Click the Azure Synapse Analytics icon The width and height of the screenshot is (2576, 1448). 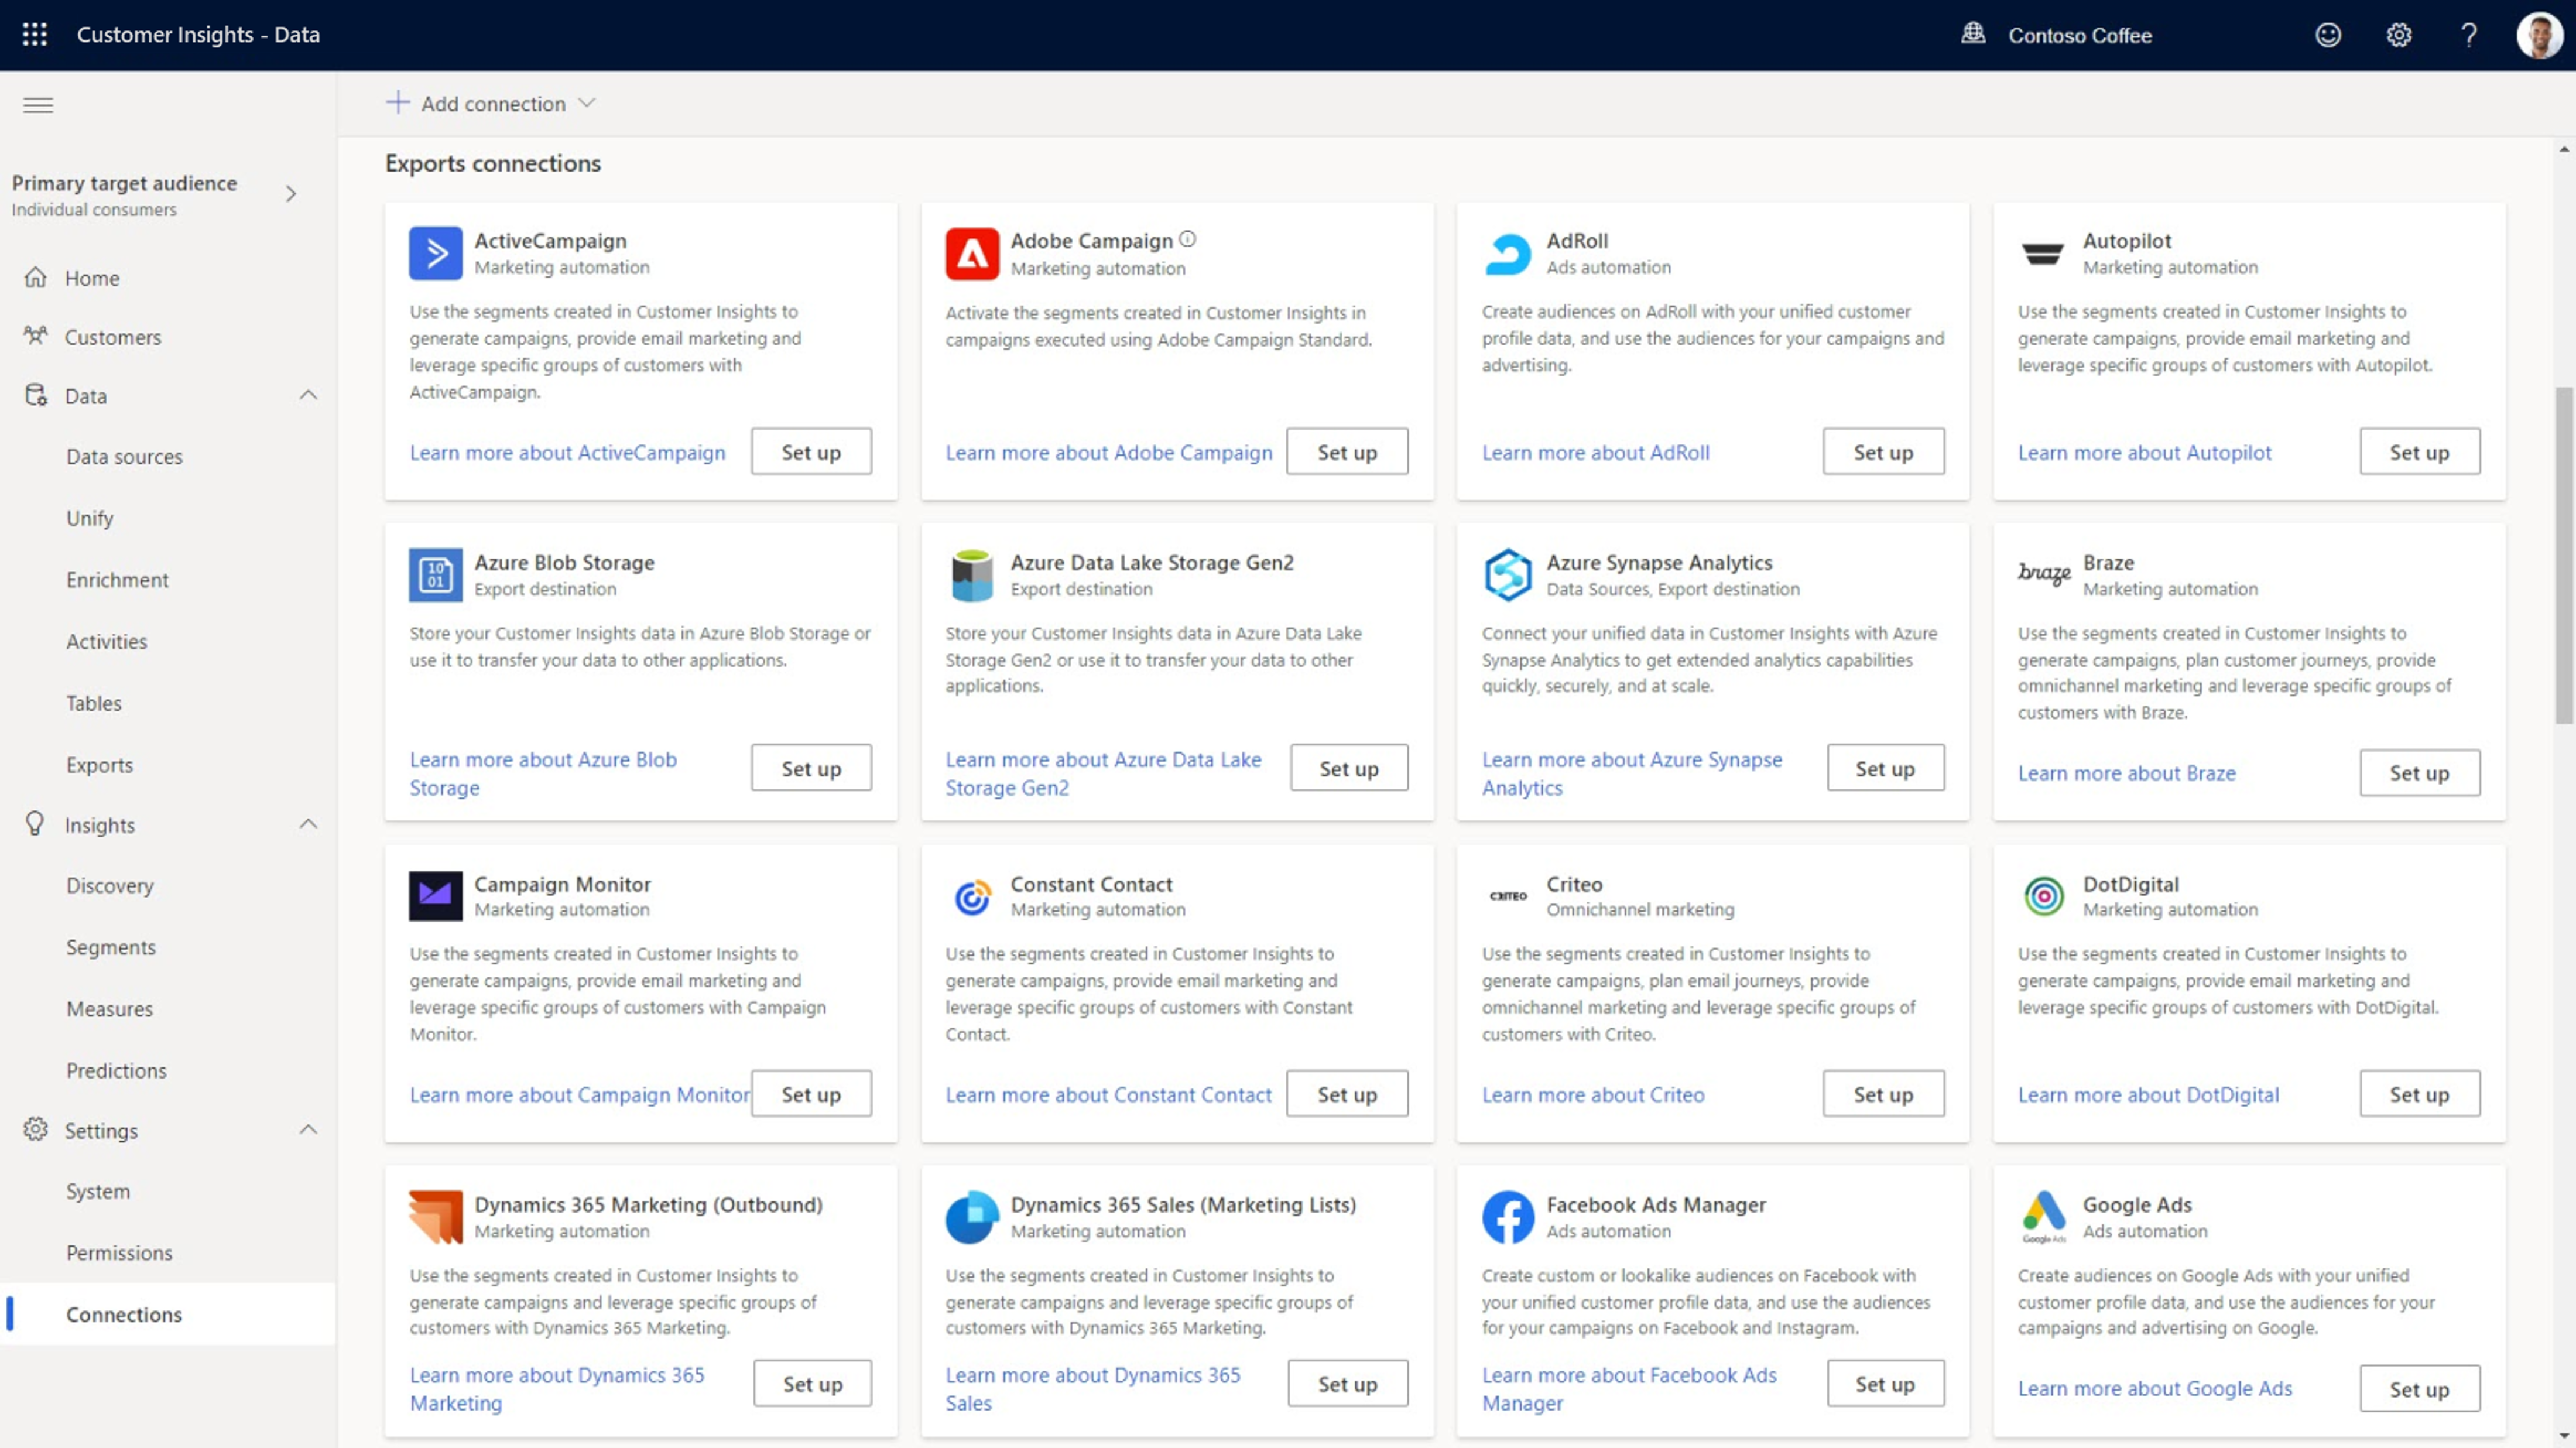(1507, 574)
